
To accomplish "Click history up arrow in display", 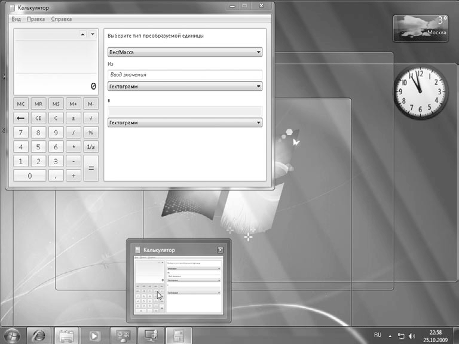I will point(82,35).
